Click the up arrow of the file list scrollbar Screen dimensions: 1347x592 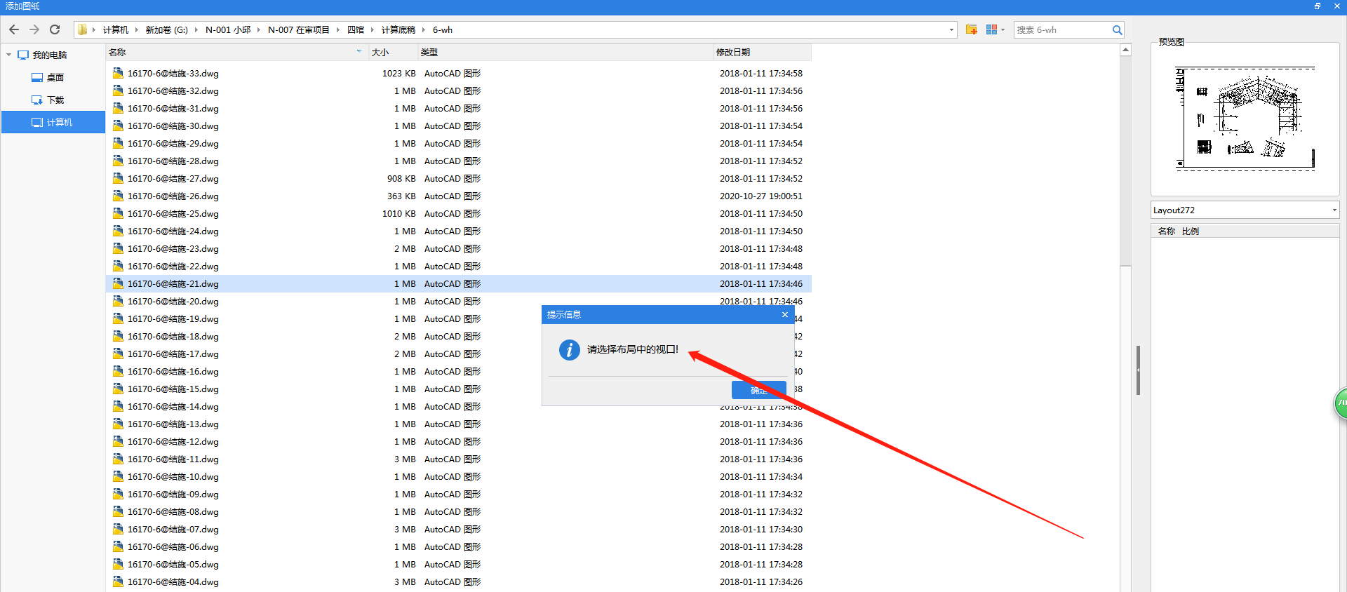(x=1125, y=50)
